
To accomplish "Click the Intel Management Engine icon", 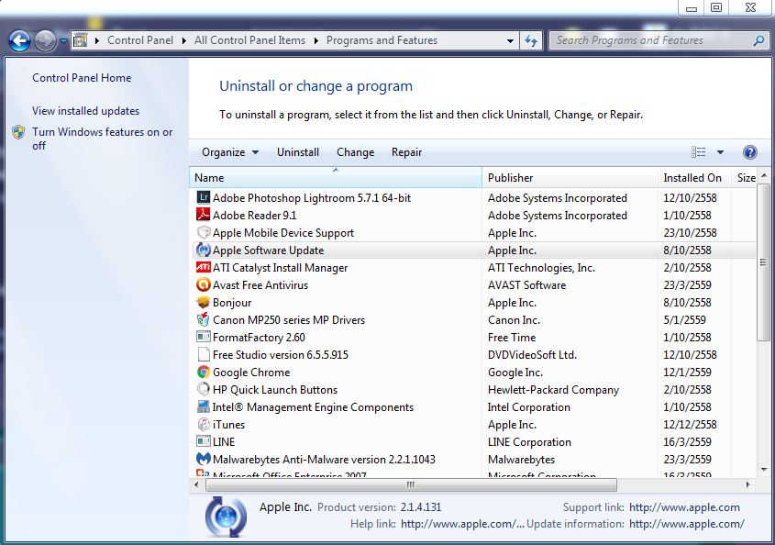I will (203, 407).
